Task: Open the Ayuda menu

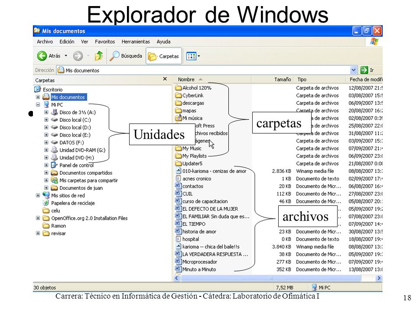Action: point(163,42)
